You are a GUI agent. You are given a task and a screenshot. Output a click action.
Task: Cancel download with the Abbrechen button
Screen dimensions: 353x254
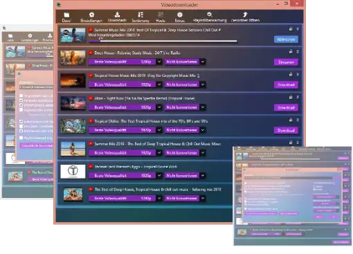pos(286,39)
